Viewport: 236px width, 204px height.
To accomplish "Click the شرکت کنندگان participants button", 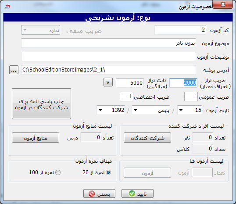I will (147, 138).
